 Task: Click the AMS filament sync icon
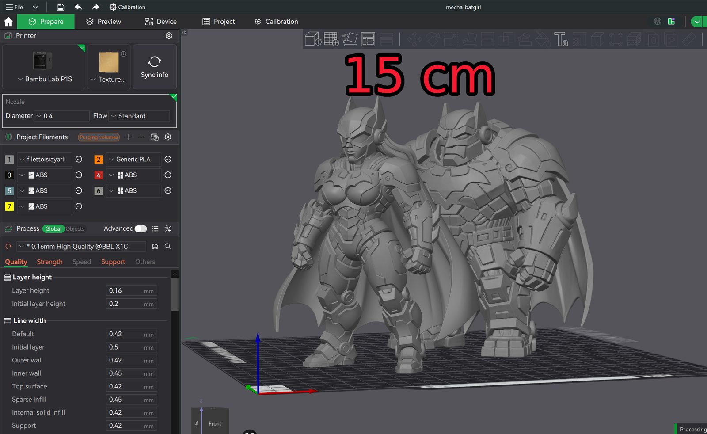155,137
